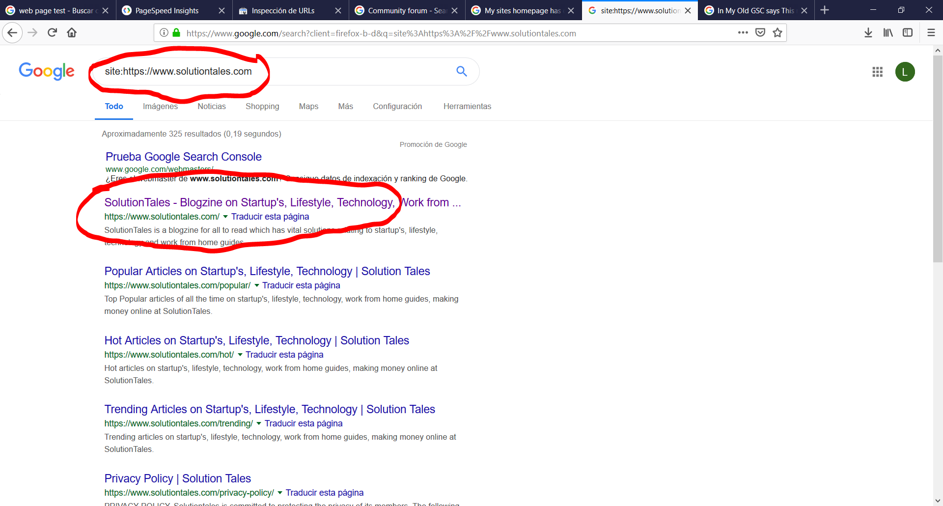View the green padlock connection details
943x506 pixels.
(x=176, y=33)
